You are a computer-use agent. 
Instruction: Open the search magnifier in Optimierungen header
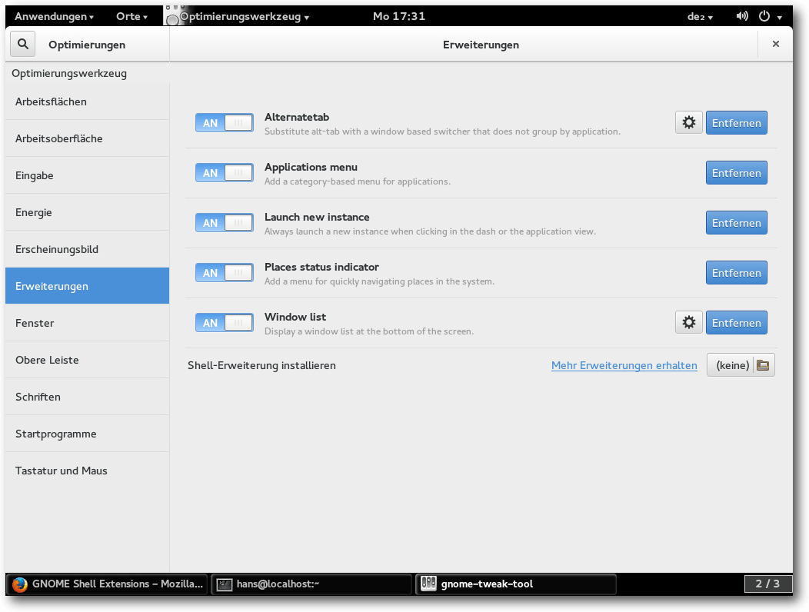click(23, 44)
